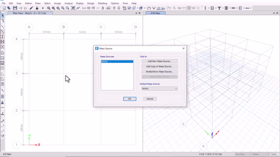Open the dropdown arrow next to the I-section icon

coord(209,8)
